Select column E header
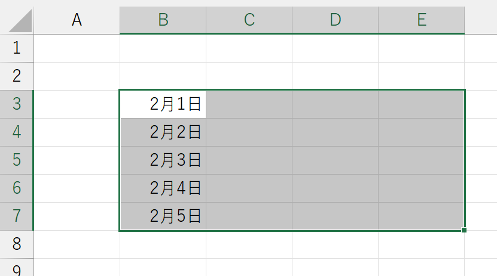Image resolution: width=497 pixels, height=276 pixels. tap(421, 20)
